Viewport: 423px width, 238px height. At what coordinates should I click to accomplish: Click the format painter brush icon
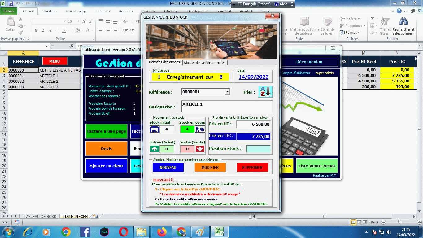pos(20,32)
